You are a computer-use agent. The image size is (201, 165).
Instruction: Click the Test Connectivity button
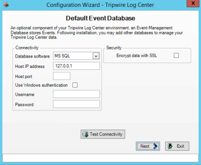coord(103,134)
